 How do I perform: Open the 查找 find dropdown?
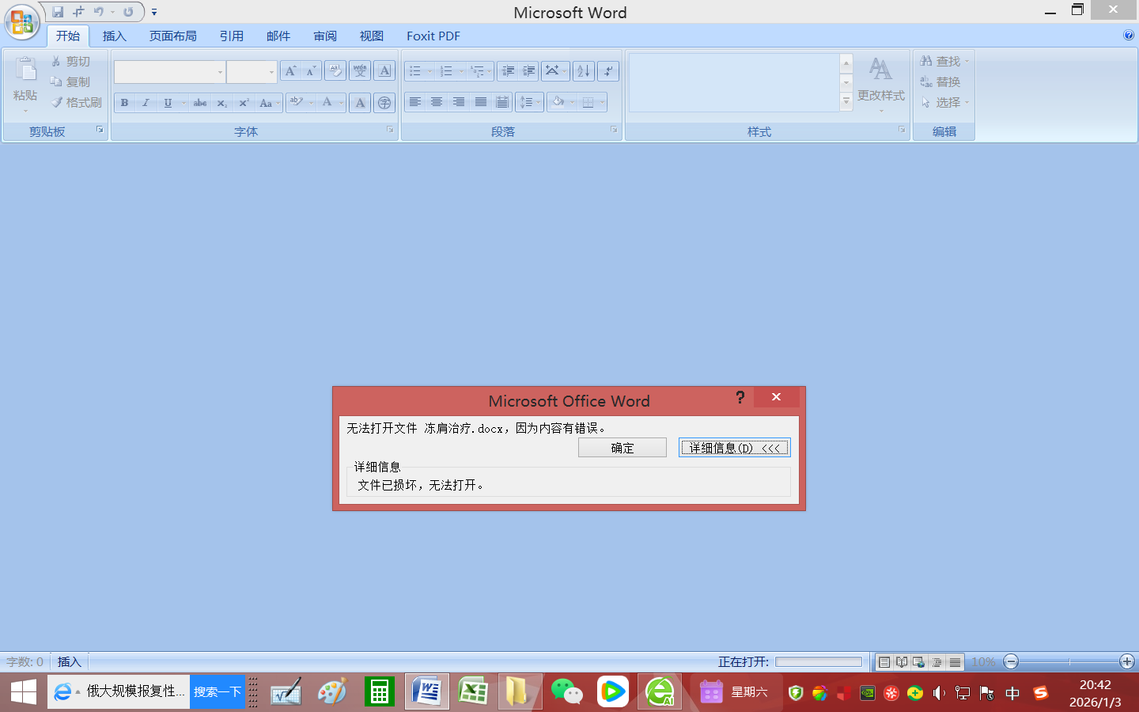[x=944, y=61]
